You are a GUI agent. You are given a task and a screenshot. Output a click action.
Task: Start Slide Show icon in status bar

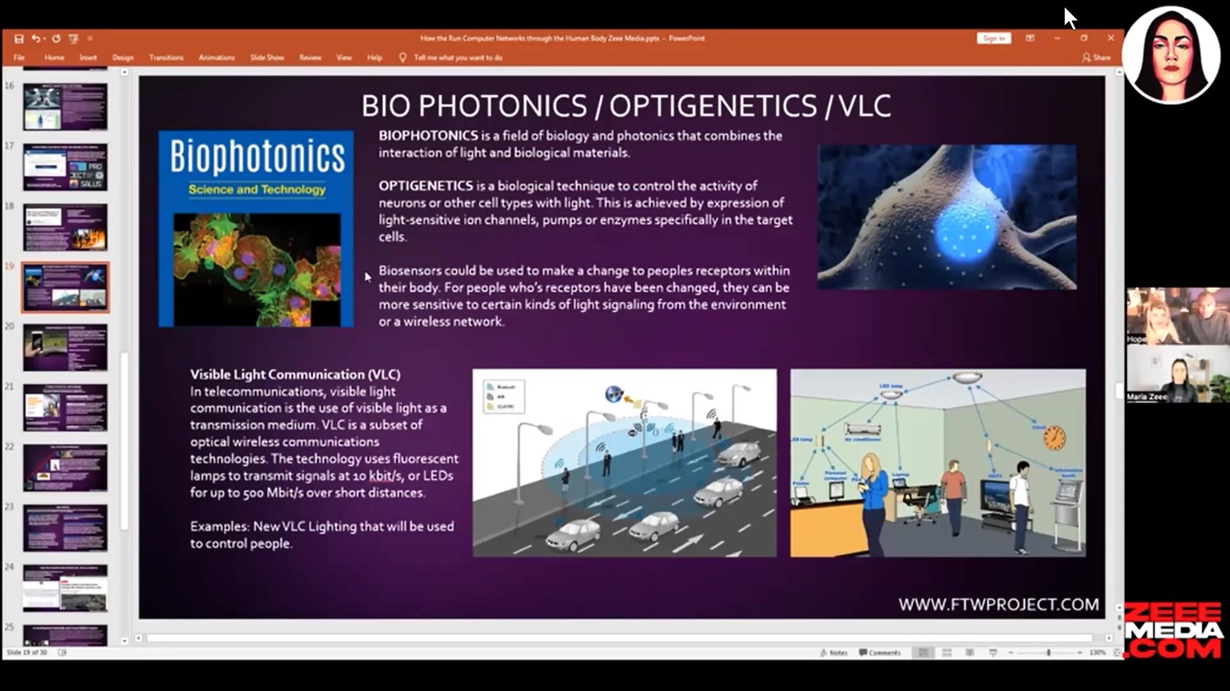pyautogui.click(x=993, y=653)
